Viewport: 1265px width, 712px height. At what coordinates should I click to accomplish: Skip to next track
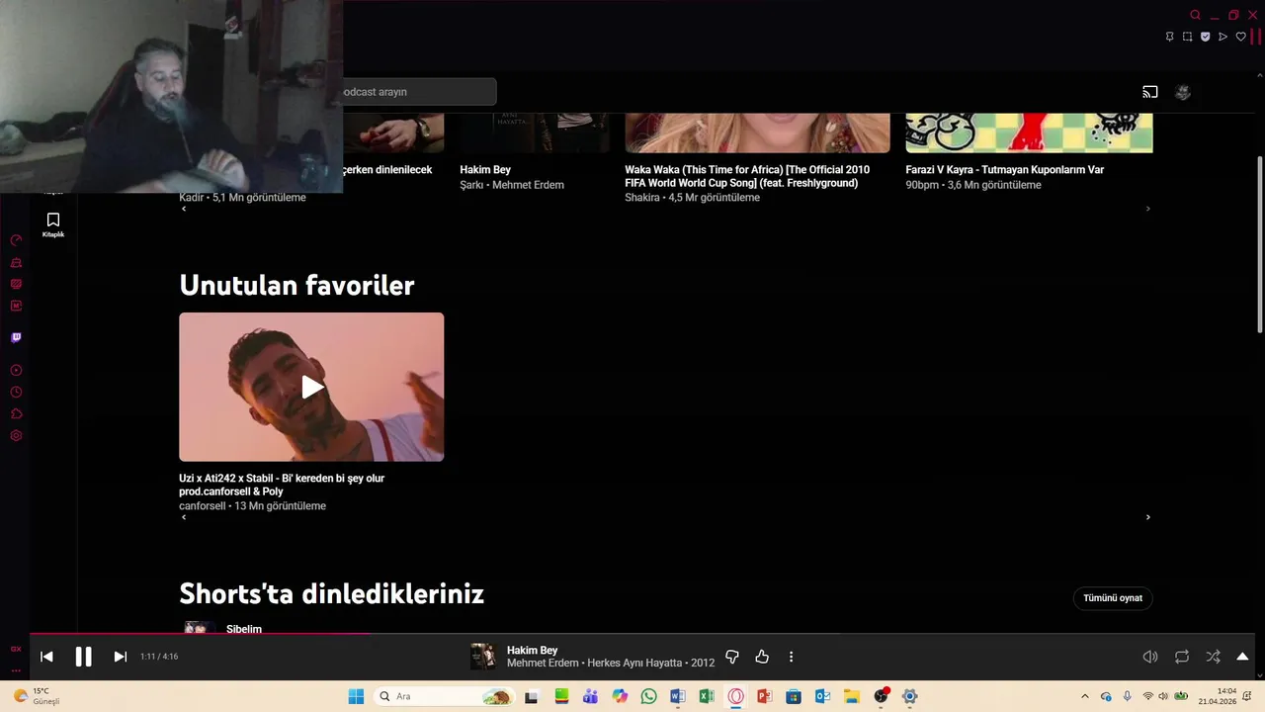121,657
